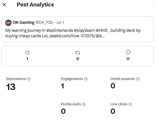Viewport: 156px width, 124px height.
Task: Click the Post Analytics heading
Action: (x=35, y=5)
